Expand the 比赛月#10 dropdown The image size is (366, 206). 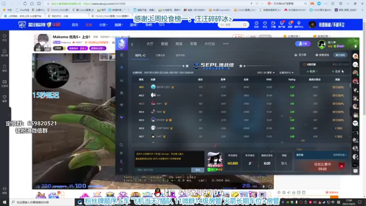pyautogui.click(x=286, y=73)
